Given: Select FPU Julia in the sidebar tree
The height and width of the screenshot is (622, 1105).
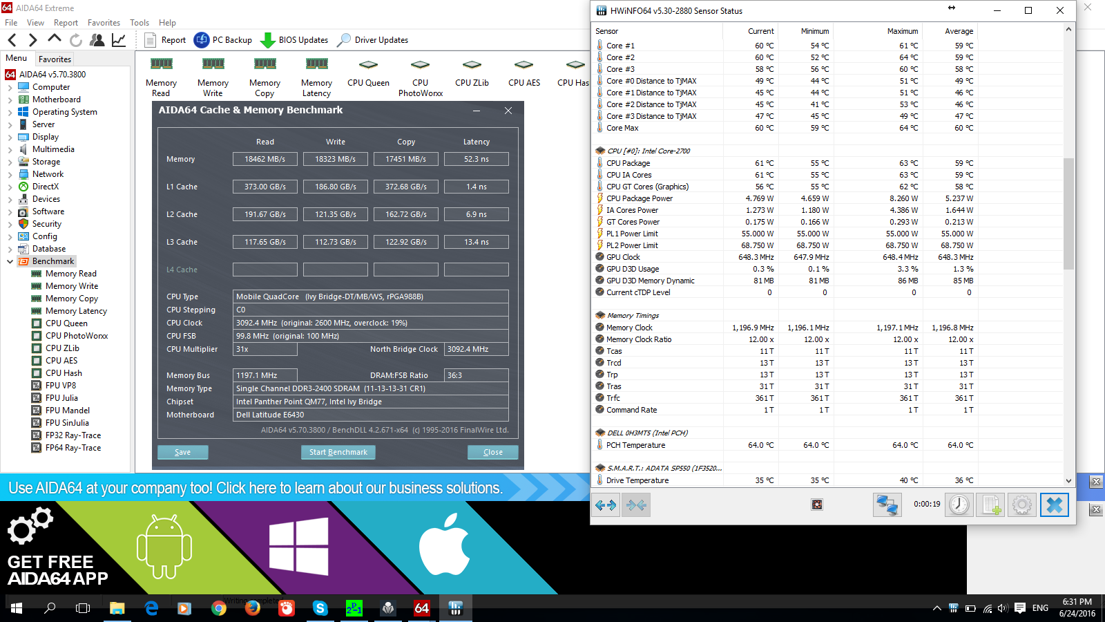Looking at the screenshot, I should (61, 398).
